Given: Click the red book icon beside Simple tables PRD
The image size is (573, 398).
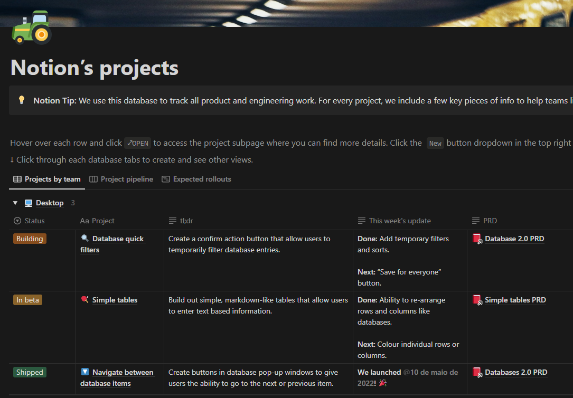Looking at the screenshot, I should pos(477,299).
